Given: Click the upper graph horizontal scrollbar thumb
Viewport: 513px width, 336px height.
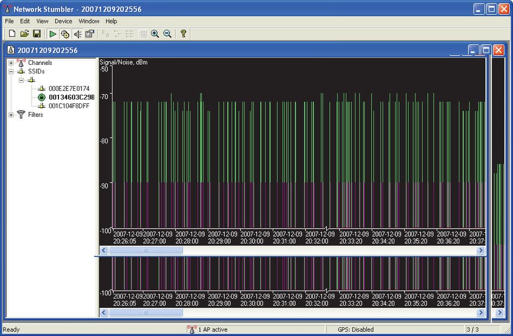Looking at the screenshot, I should point(146,251).
